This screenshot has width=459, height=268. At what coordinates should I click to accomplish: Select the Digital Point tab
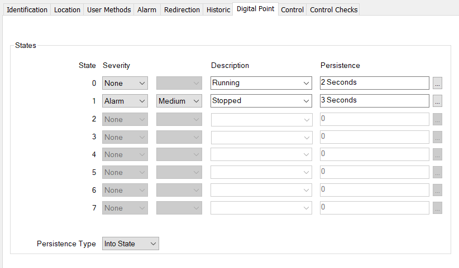click(255, 9)
